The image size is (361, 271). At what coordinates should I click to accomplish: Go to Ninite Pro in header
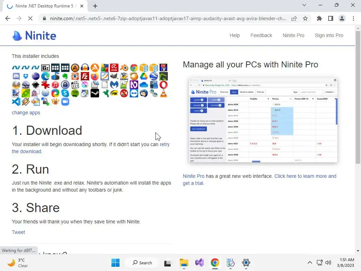pos(293,35)
